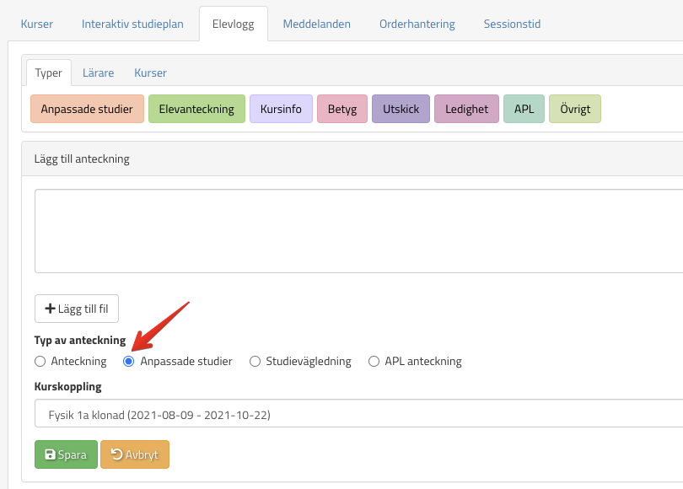Open the Meddelanden tab
The width and height of the screenshot is (683, 489).
(316, 24)
